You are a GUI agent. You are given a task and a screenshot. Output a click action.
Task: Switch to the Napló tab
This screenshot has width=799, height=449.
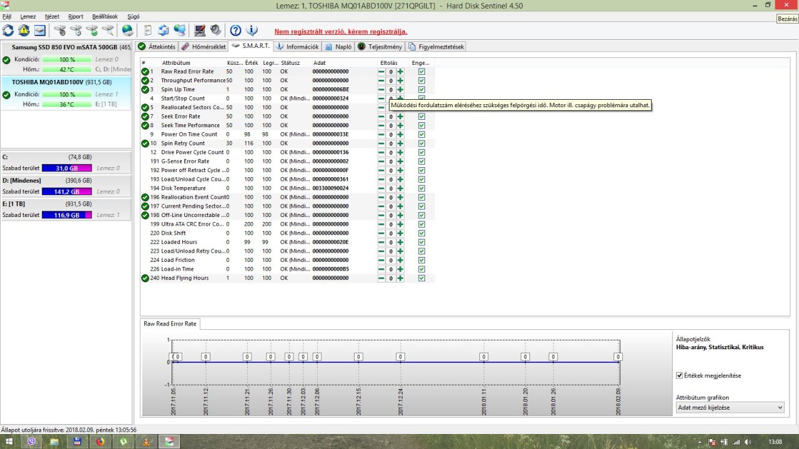[x=338, y=47]
